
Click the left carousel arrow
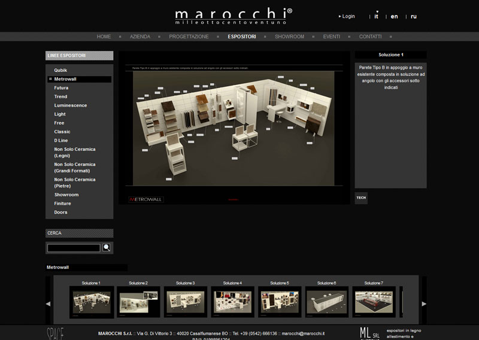click(48, 303)
